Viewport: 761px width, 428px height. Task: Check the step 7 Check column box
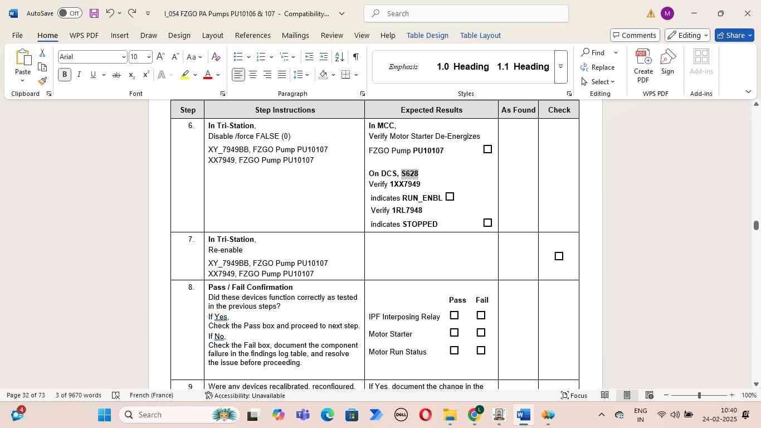click(x=559, y=256)
